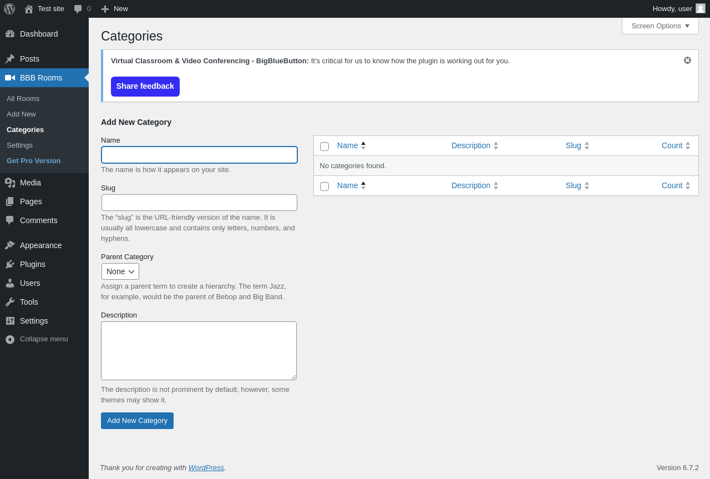Open the Parent Category dropdown
The width and height of the screenshot is (710, 479).
pyautogui.click(x=120, y=271)
